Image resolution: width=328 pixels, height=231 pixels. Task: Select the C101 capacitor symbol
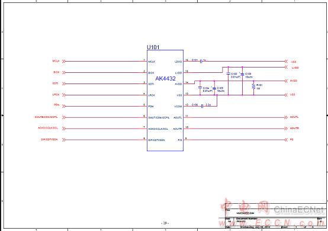point(201,62)
